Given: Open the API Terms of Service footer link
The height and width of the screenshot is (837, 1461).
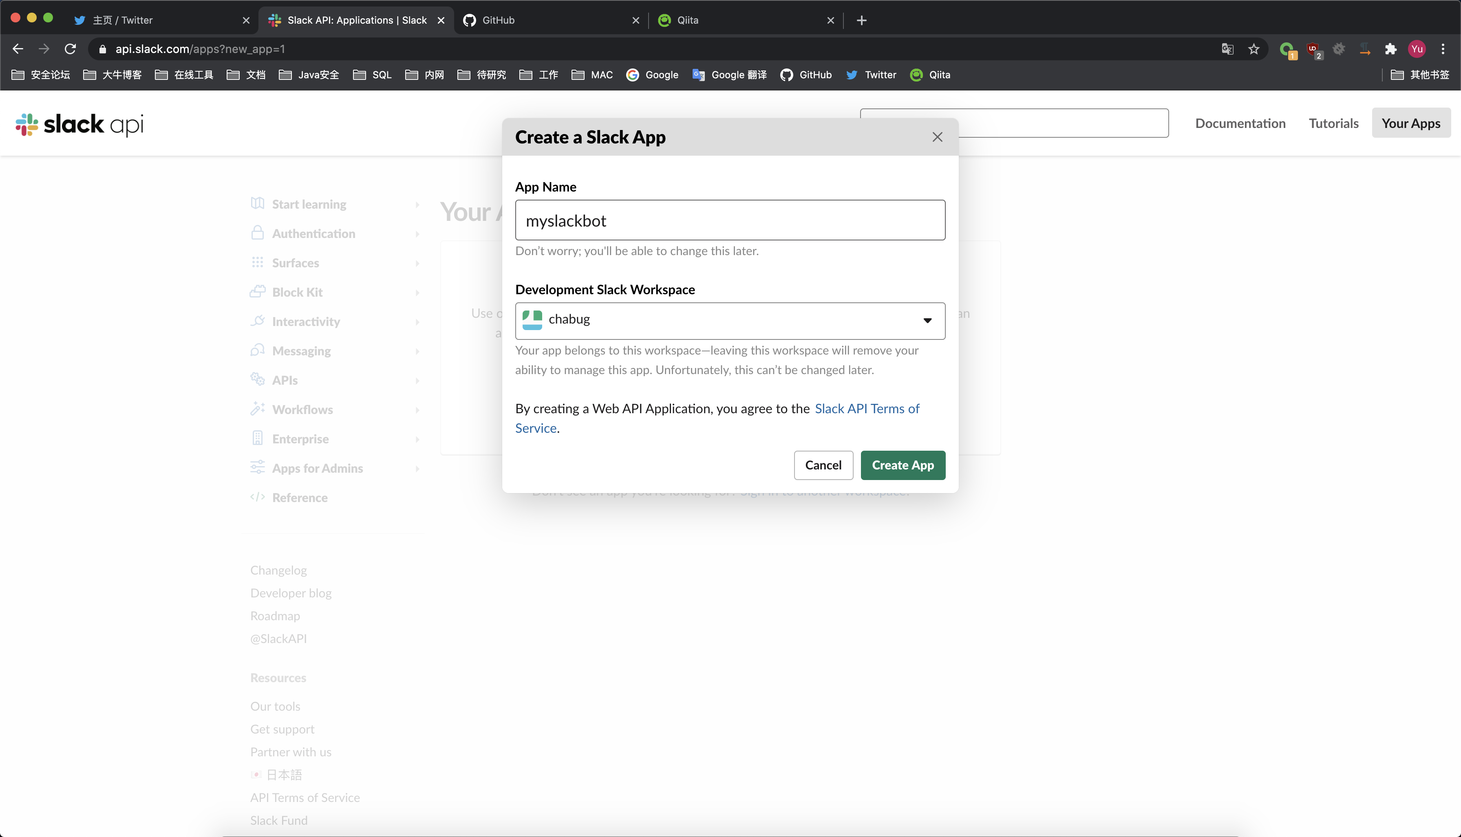Looking at the screenshot, I should coord(305,797).
